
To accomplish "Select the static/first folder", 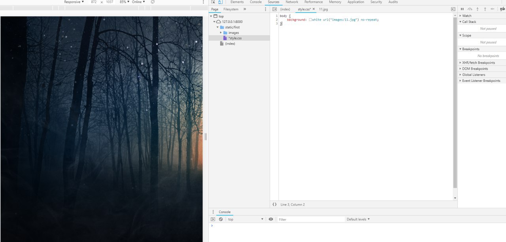I will pyautogui.click(x=232, y=27).
